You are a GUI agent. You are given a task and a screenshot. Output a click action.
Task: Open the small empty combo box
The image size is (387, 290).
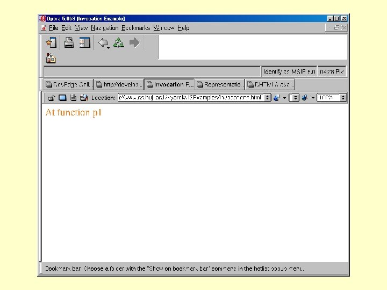293,98
